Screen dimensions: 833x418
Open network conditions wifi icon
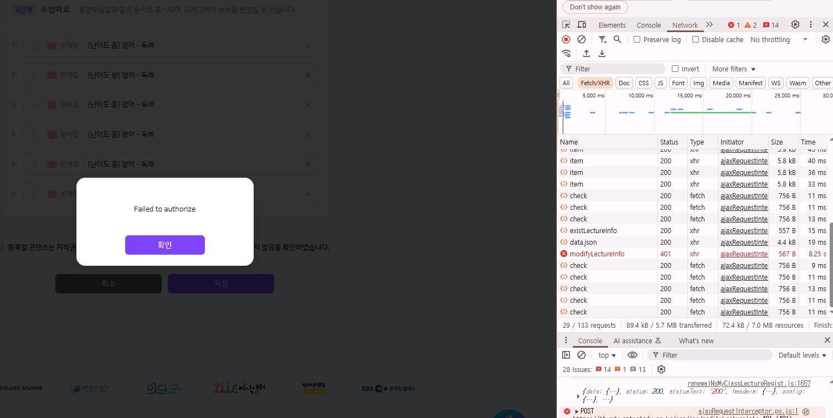tap(566, 54)
